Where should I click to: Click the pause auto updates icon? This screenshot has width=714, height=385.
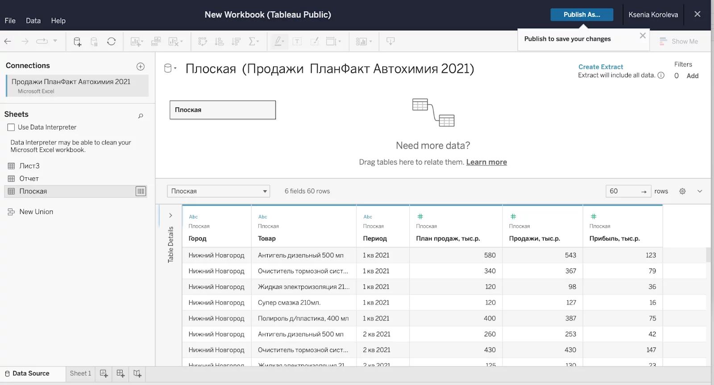(94, 42)
